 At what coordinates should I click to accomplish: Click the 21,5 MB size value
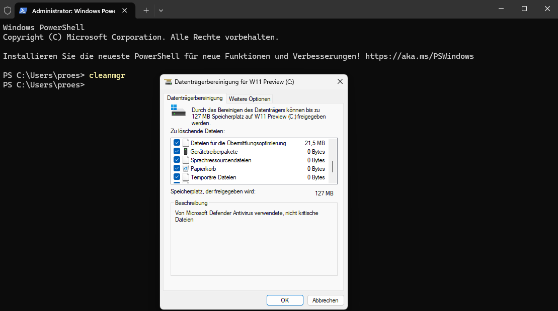point(314,143)
